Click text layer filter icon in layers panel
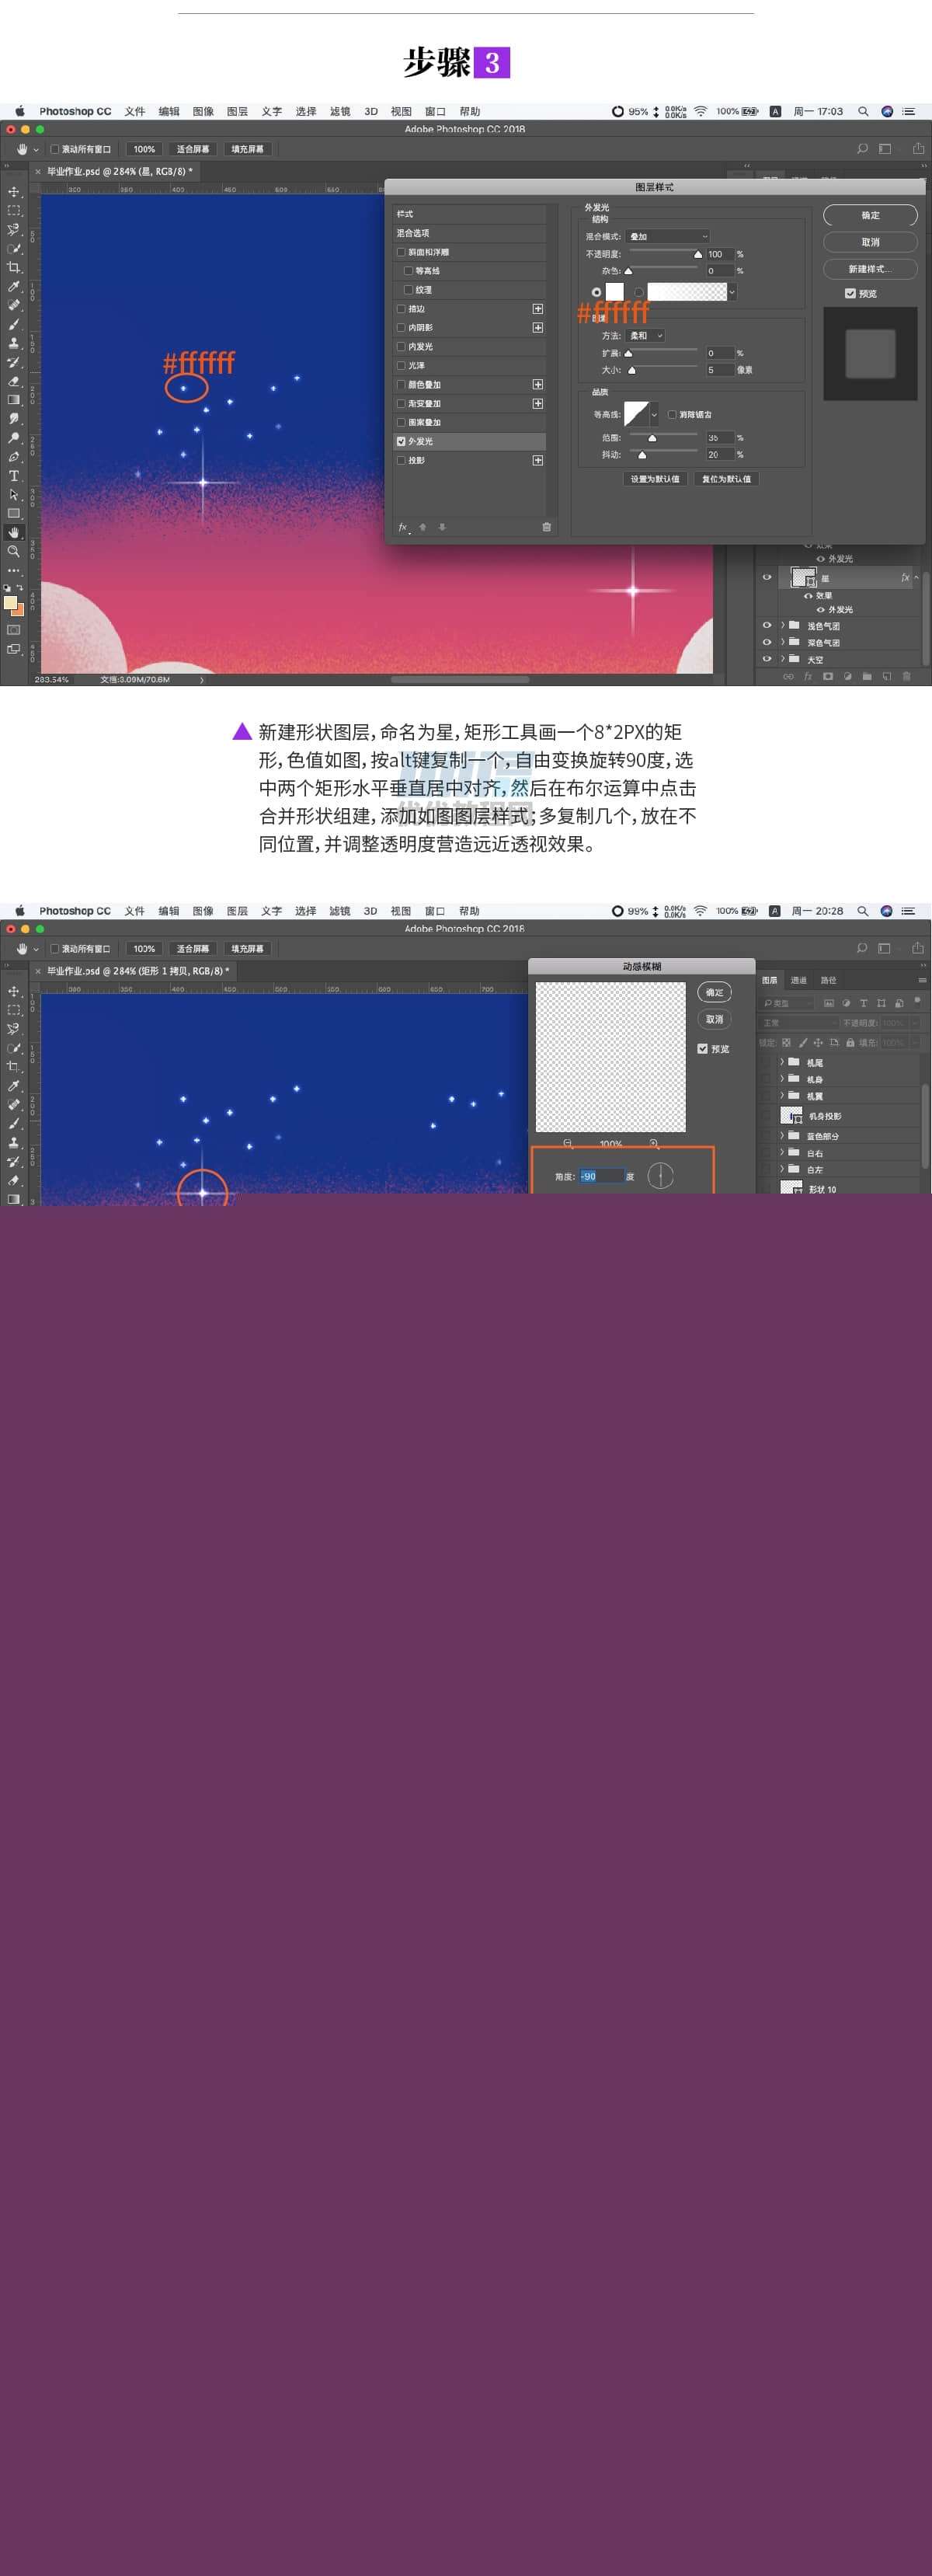 point(863,1003)
